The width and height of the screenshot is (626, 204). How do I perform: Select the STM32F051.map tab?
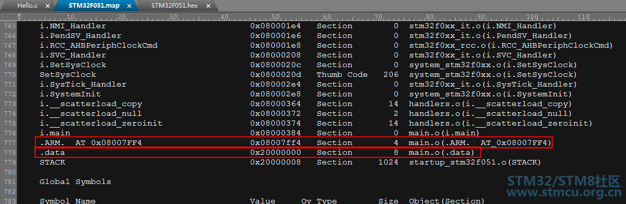click(93, 6)
